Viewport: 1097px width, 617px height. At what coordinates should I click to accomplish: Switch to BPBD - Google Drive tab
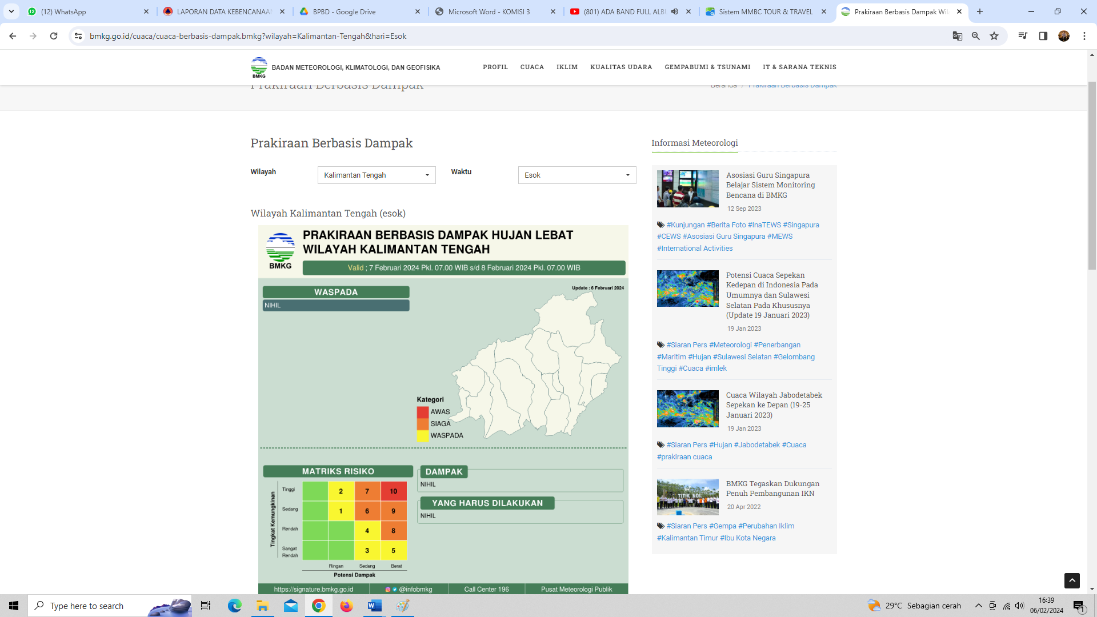[360, 11]
